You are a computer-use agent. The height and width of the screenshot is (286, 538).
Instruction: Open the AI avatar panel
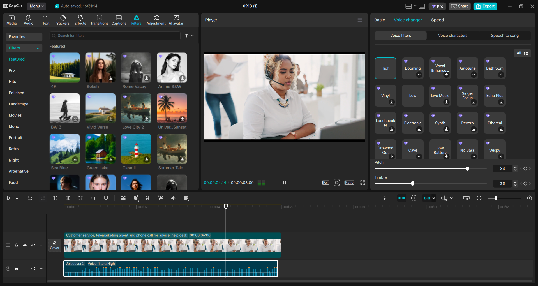tap(176, 20)
